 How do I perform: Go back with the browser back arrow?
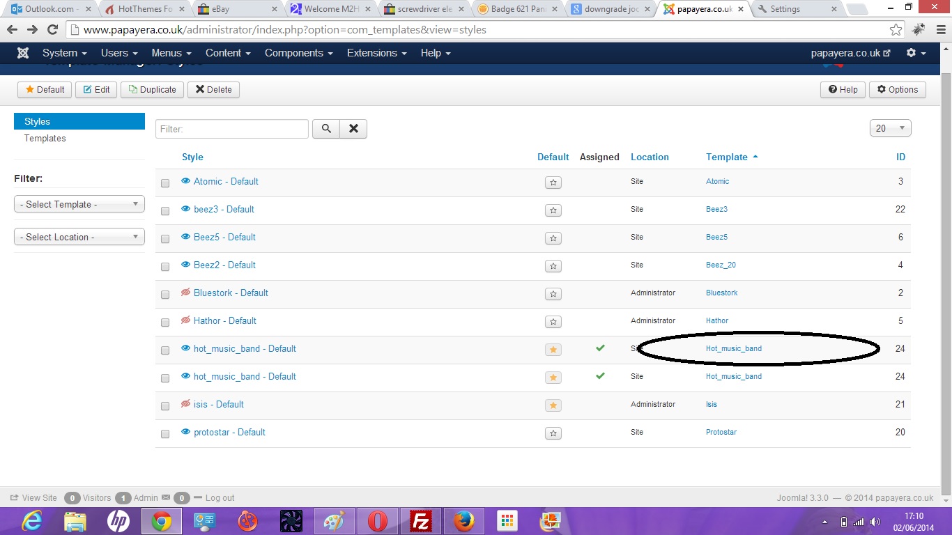pos(12,30)
